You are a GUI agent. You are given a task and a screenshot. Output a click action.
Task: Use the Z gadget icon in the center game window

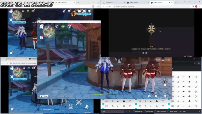pyautogui.click(x=165, y=82)
